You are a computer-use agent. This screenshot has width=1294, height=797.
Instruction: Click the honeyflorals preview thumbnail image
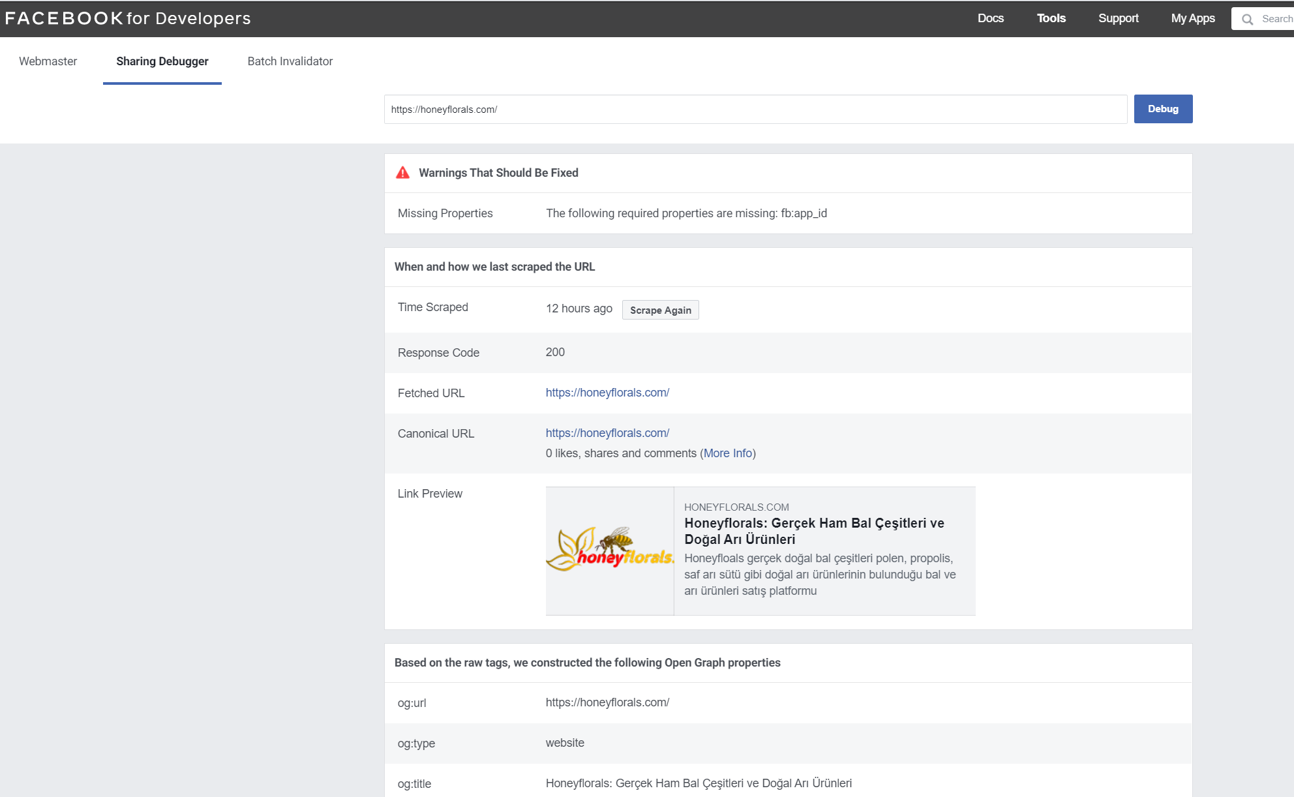[x=610, y=550]
